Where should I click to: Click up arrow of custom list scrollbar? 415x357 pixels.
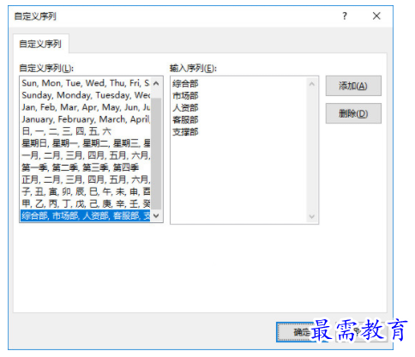[x=156, y=83]
